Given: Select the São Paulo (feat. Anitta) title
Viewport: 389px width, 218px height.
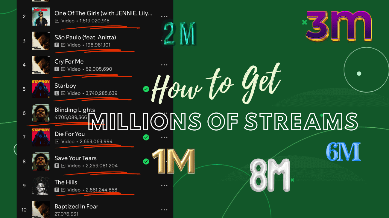Looking at the screenshot, I should 85,37.
